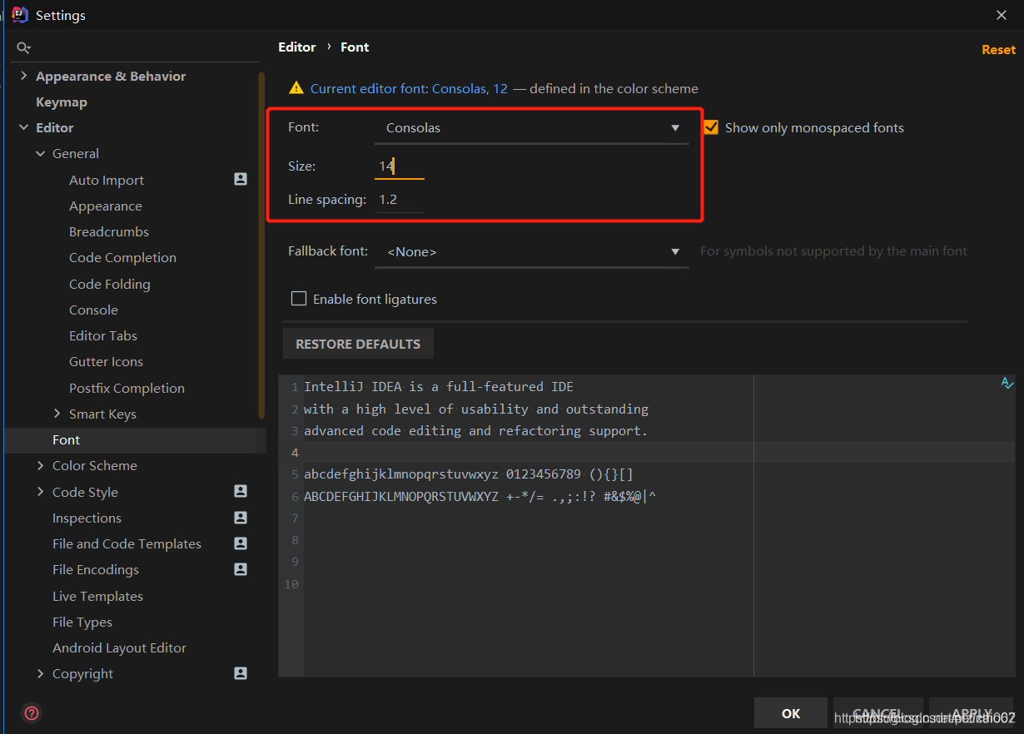Image resolution: width=1024 pixels, height=734 pixels.
Task: Click in the Line spacing field
Action: [x=400, y=200]
